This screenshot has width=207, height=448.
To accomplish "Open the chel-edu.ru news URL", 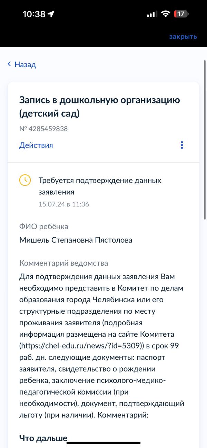I will pyautogui.click(x=80, y=346).
